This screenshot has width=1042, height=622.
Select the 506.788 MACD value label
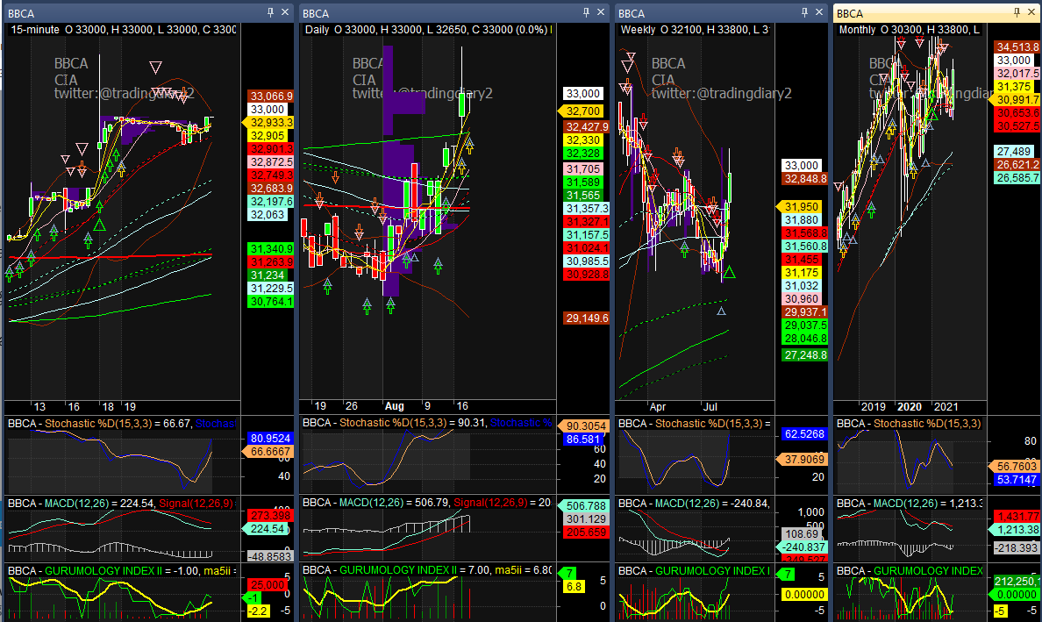pyautogui.click(x=582, y=506)
